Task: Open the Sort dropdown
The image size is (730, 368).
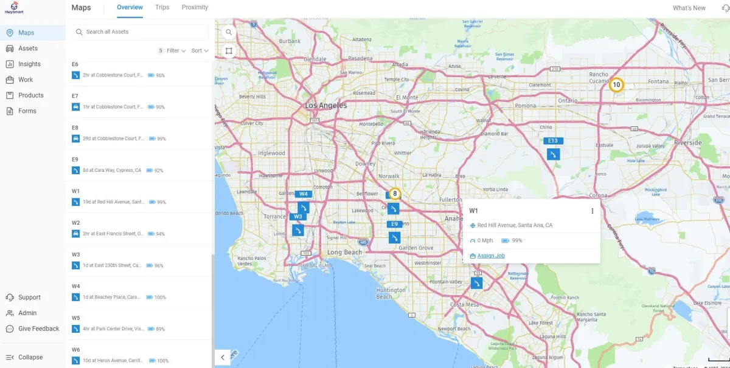Action: pos(200,50)
